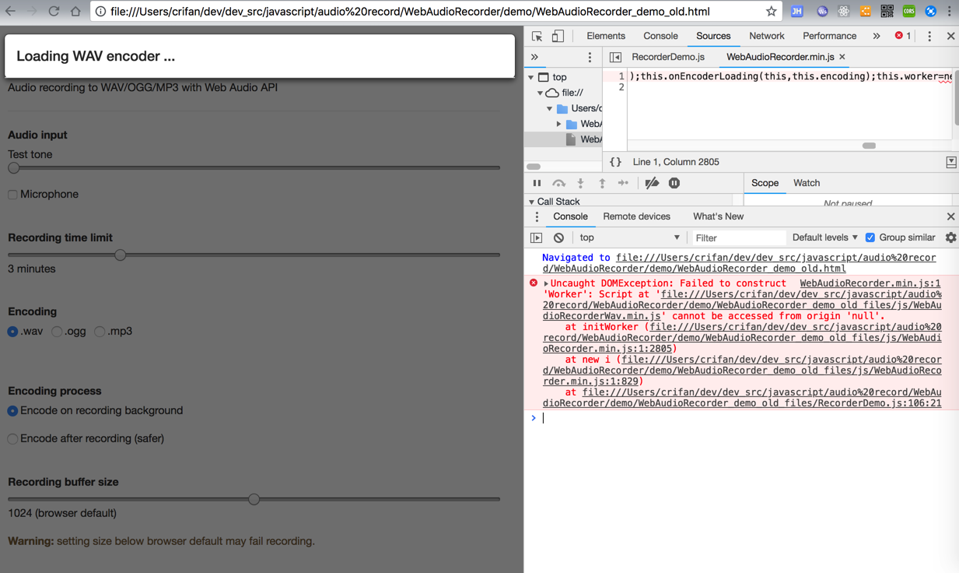This screenshot has width=959, height=573.
Task: Expand the Uncaught DOMException error details
Action: (x=546, y=284)
